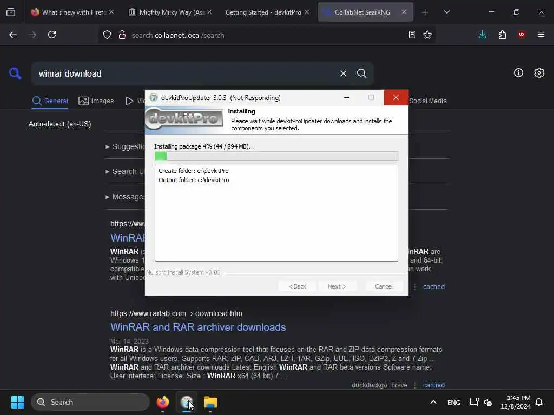Open SearXNG preferences gear icon
Viewport: 554px width, 415px height.
pyautogui.click(x=539, y=73)
